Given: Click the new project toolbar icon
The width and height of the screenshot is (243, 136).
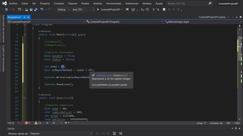Looking at the screenshot, I should (19, 9).
